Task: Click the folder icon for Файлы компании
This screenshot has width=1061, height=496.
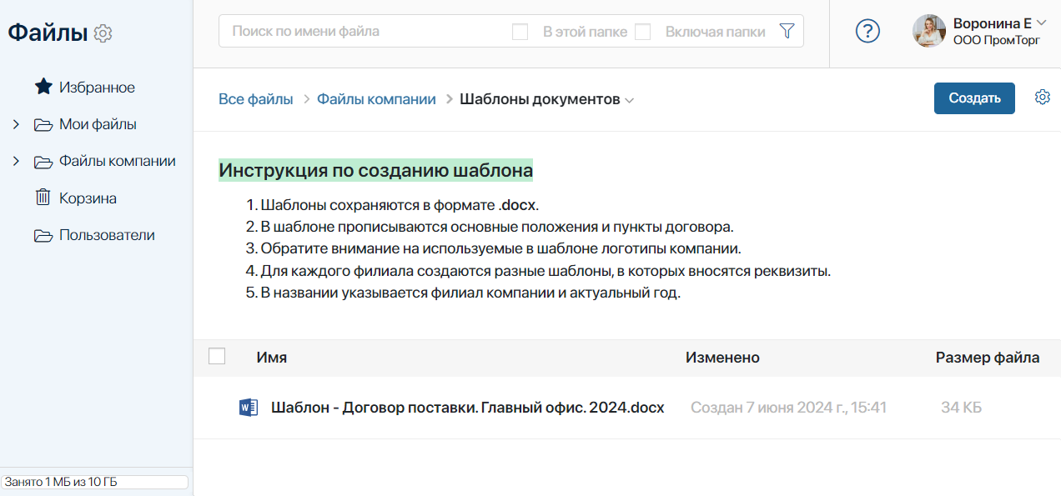Action: pos(43,162)
